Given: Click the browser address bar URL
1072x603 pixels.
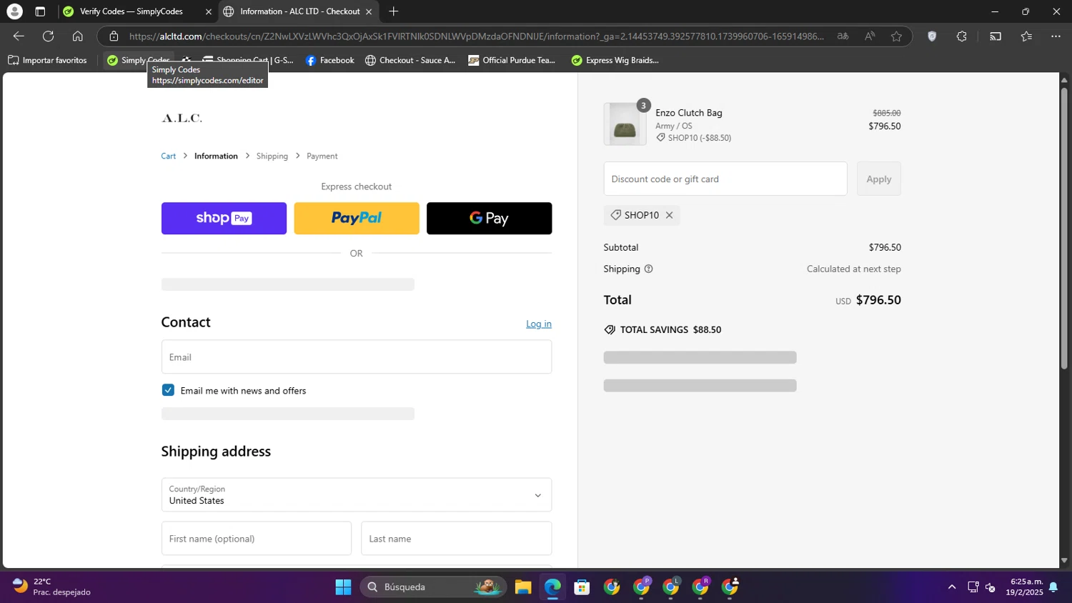Looking at the screenshot, I should coord(476,36).
